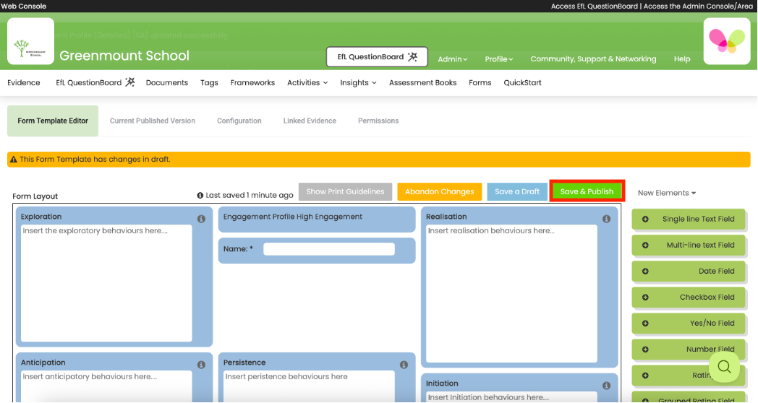Click the Abandon Changes button
The width and height of the screenshot is (758, 403).
440,191
